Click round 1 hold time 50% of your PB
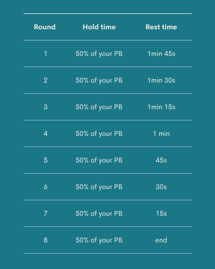Viewport: 215px width, 269px height. (x=99, y=54)
